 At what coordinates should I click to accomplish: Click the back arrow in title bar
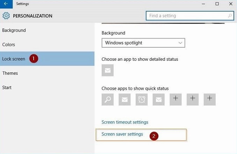tap(6, 4)
